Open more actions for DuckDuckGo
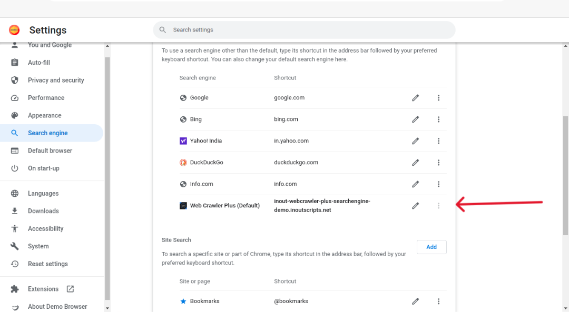This screenshot has width=569, height=312. click(438, 163)
